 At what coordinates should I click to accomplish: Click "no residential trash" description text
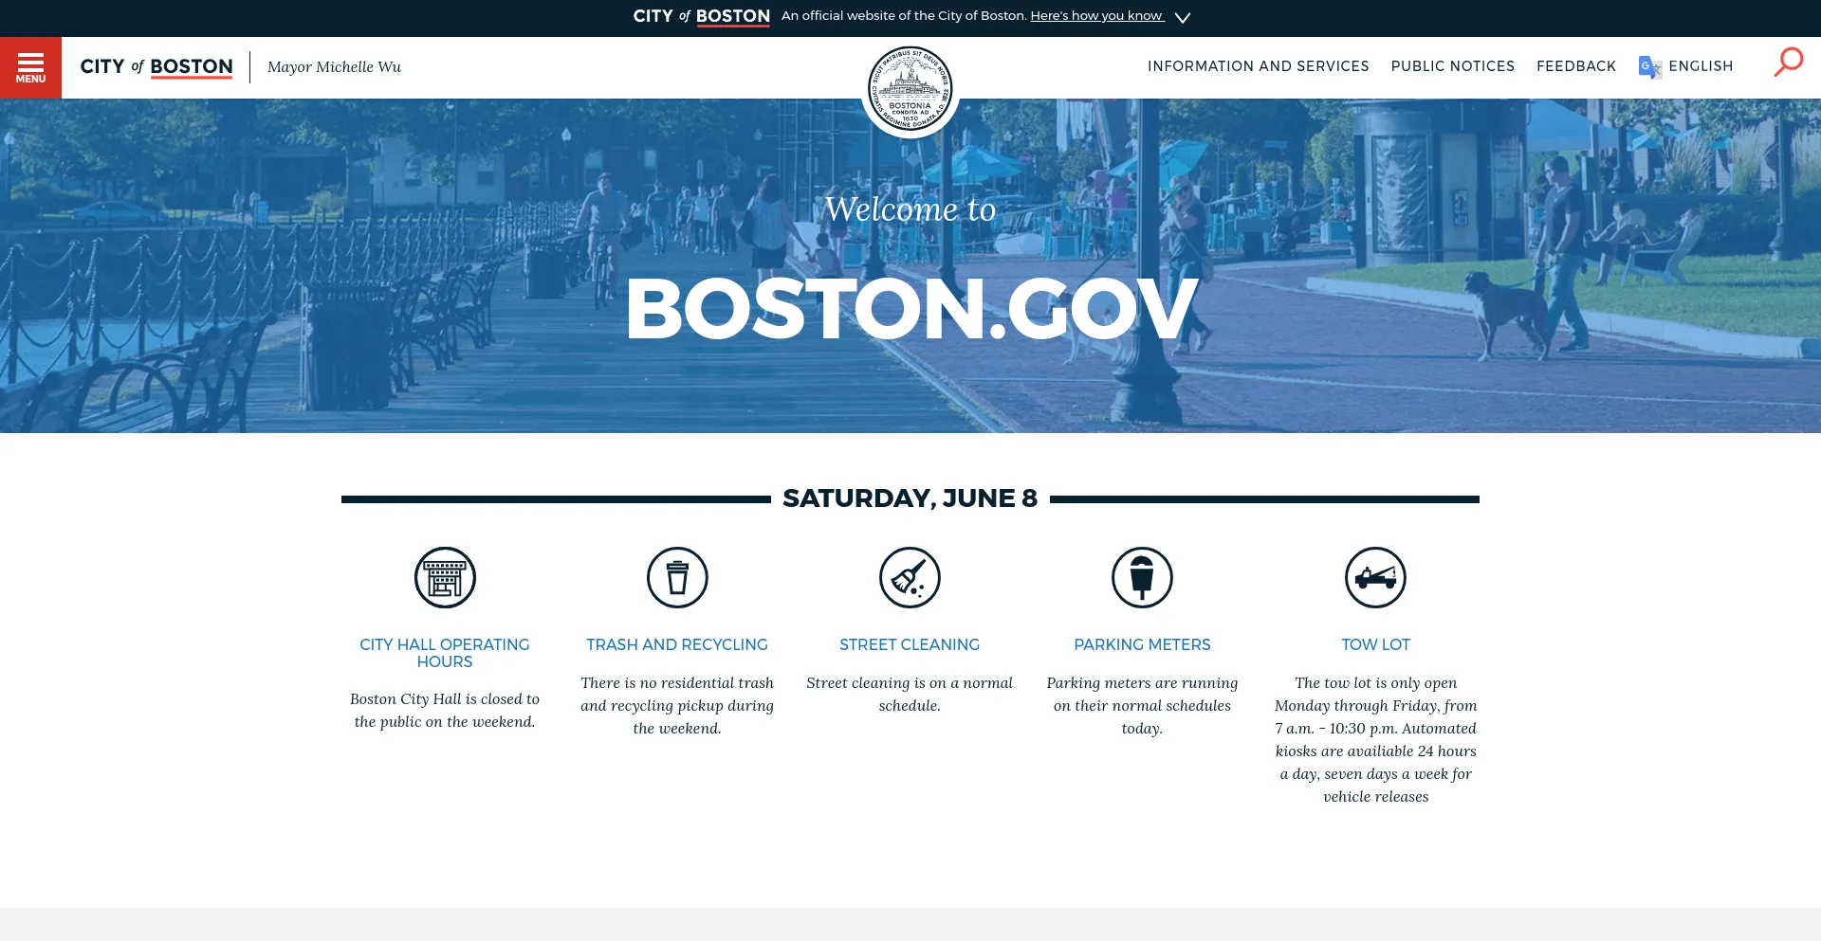677,705
